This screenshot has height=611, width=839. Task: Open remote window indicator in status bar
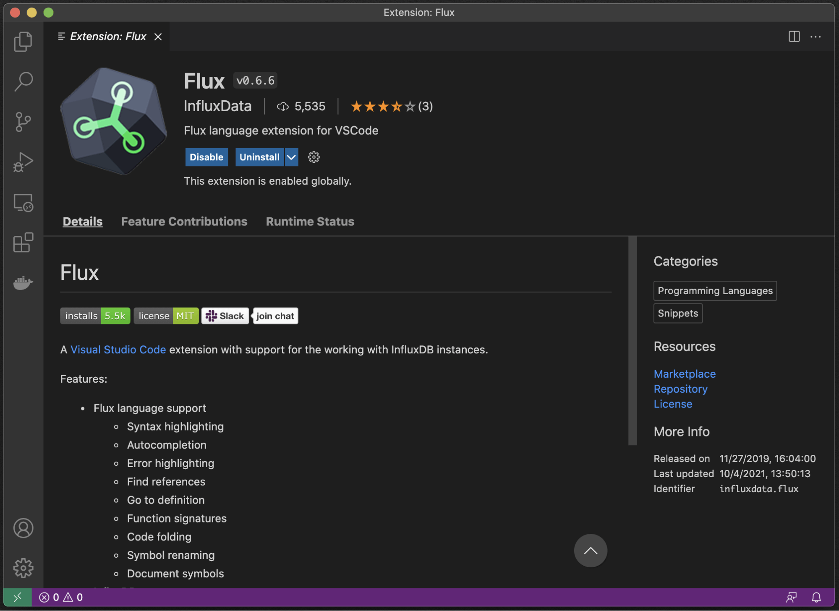pos(18,597)
